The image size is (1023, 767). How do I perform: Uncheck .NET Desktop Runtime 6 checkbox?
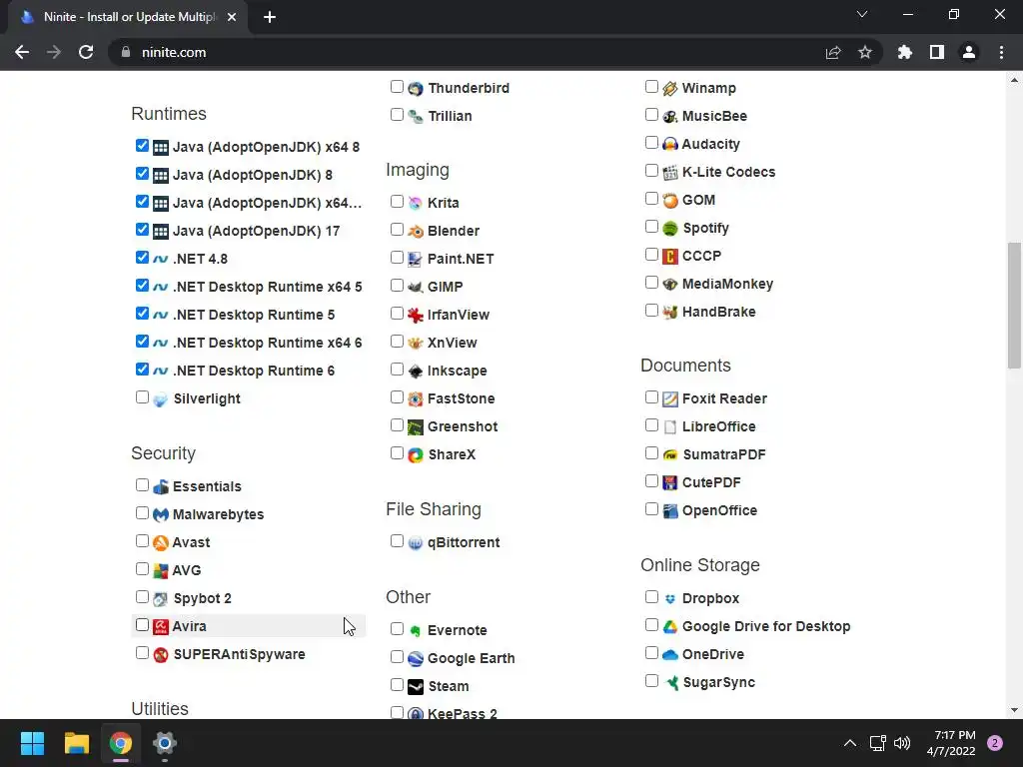click(142, 370)
